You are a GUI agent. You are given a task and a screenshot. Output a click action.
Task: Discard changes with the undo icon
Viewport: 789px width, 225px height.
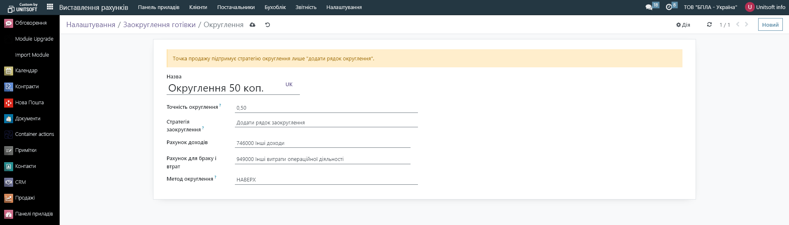(x=267, y=25)
